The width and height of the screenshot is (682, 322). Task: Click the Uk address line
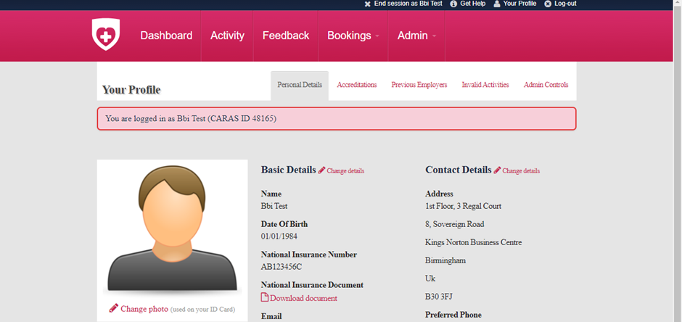pyautogui.click(x=430, y=278)
